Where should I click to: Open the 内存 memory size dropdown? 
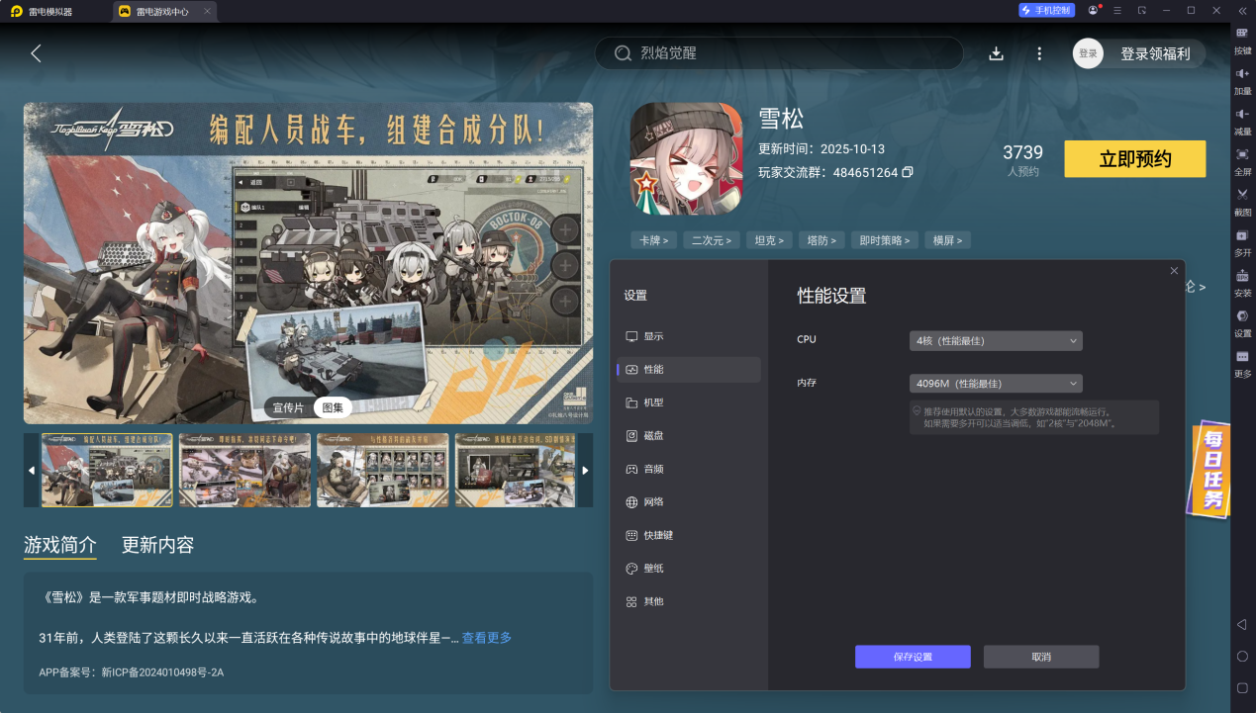[x=995, y=383]
